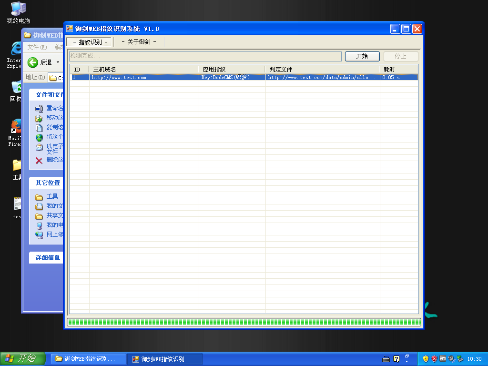Open the 文件 menu in Explorer window
Viewport: 488px width, 366px height.
(37, 47)
